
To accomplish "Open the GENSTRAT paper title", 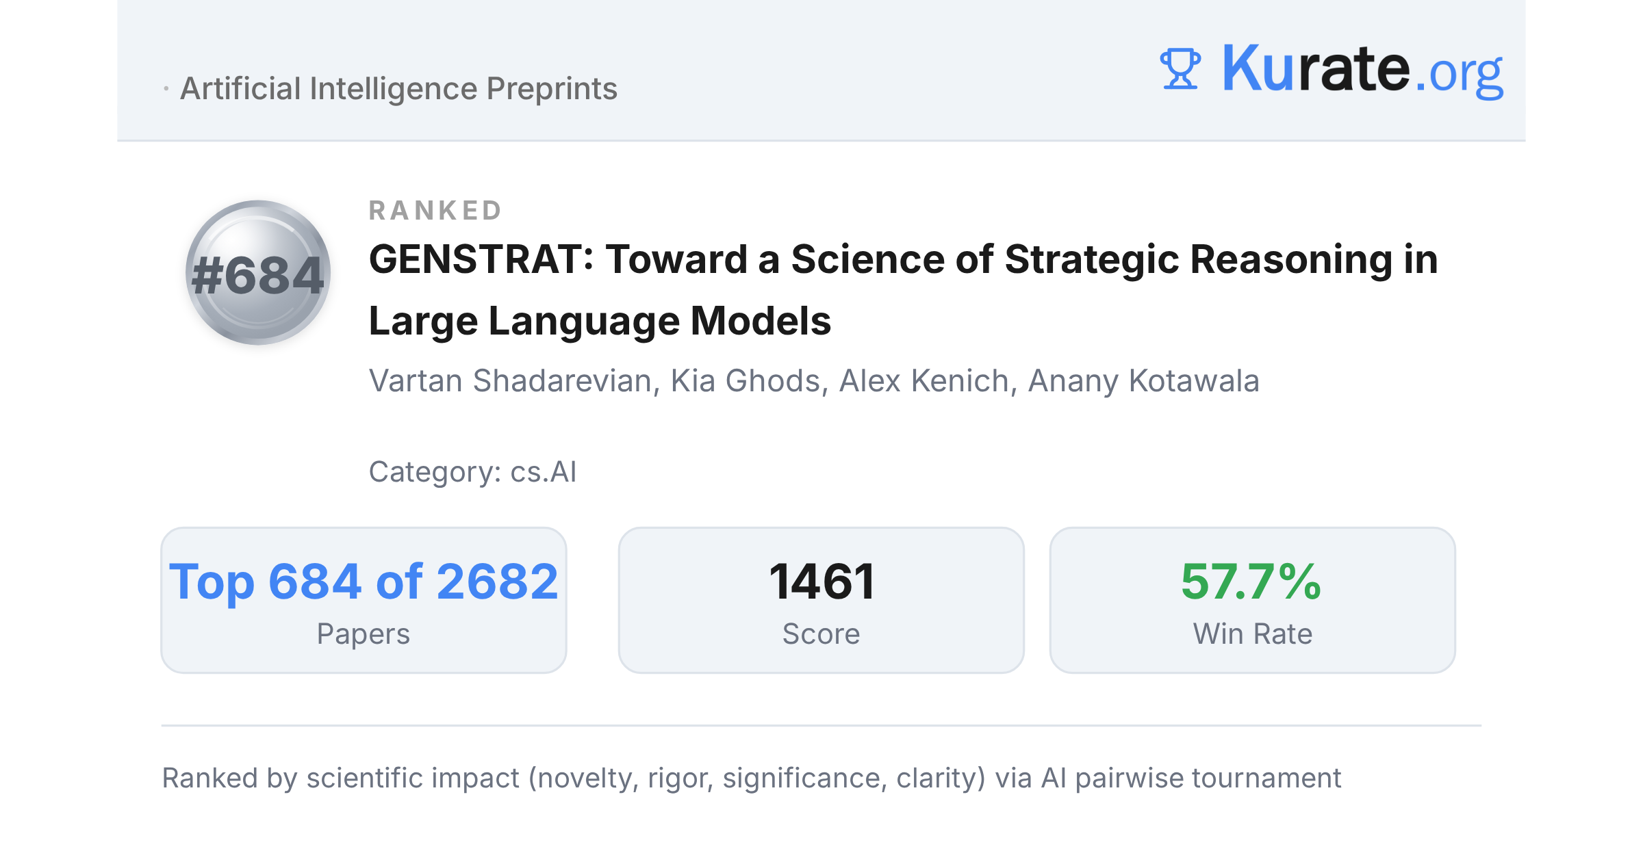I will [x=903, y=290].
